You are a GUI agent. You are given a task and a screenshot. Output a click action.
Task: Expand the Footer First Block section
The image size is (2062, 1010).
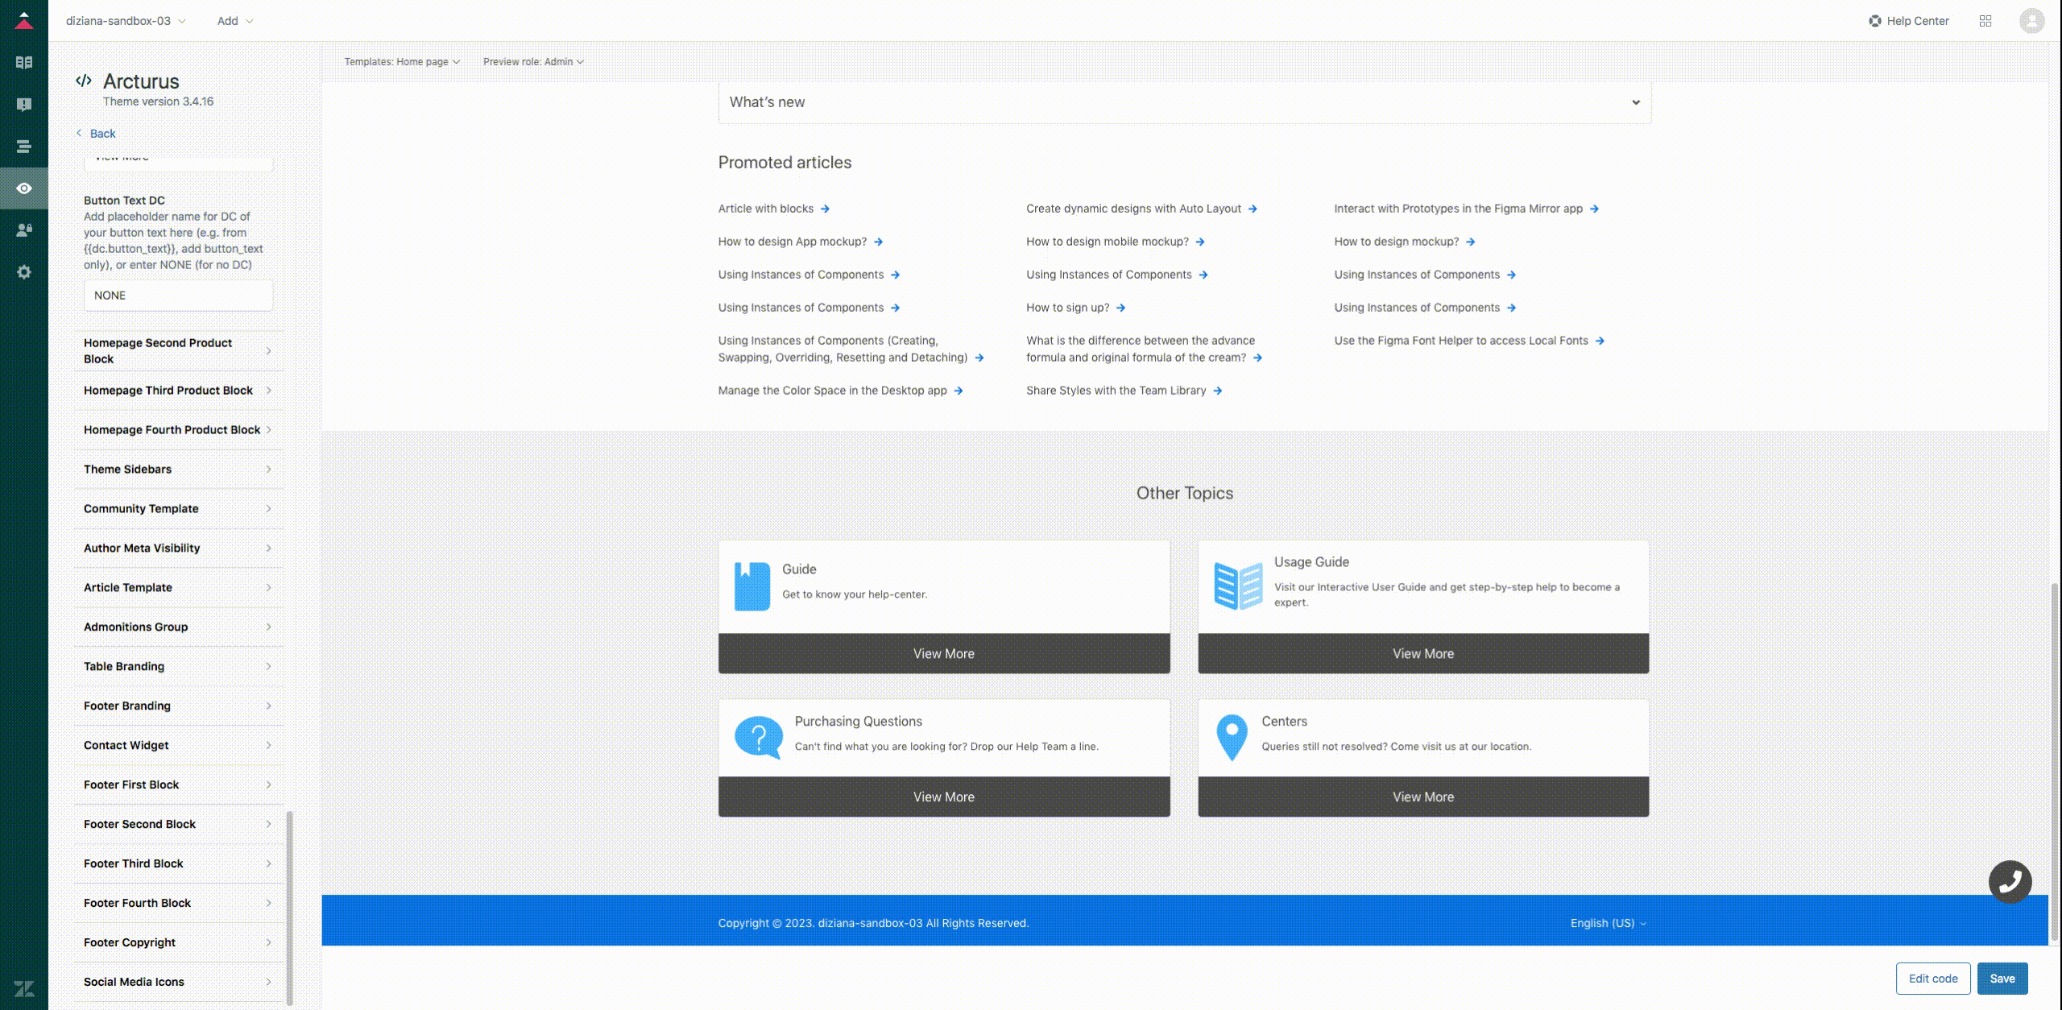(x=178, y=785)
